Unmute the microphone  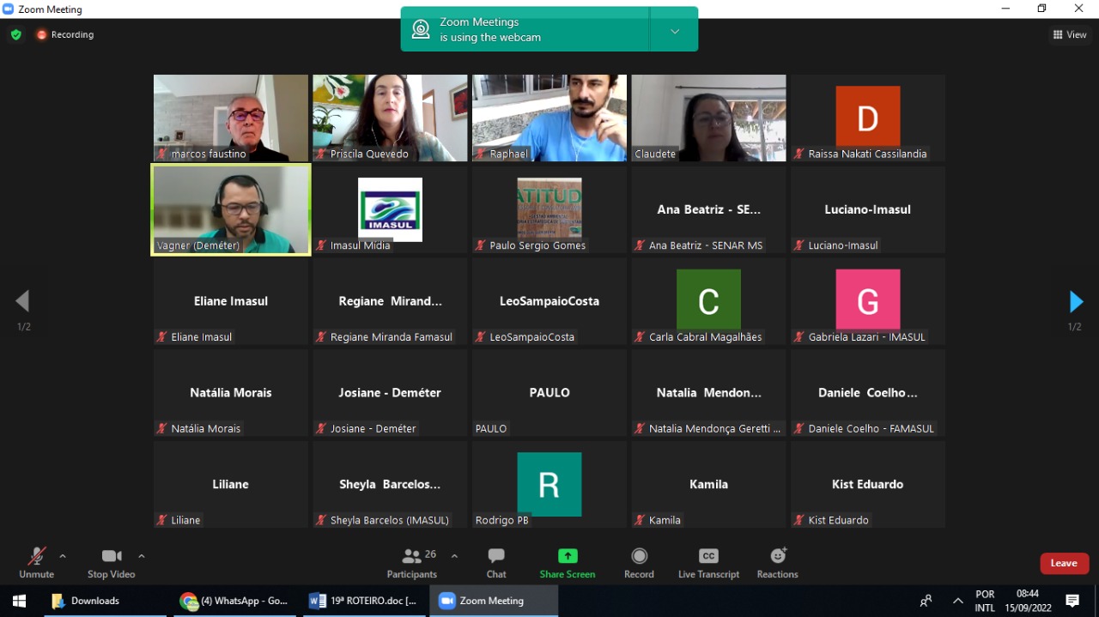coord(36,562)
